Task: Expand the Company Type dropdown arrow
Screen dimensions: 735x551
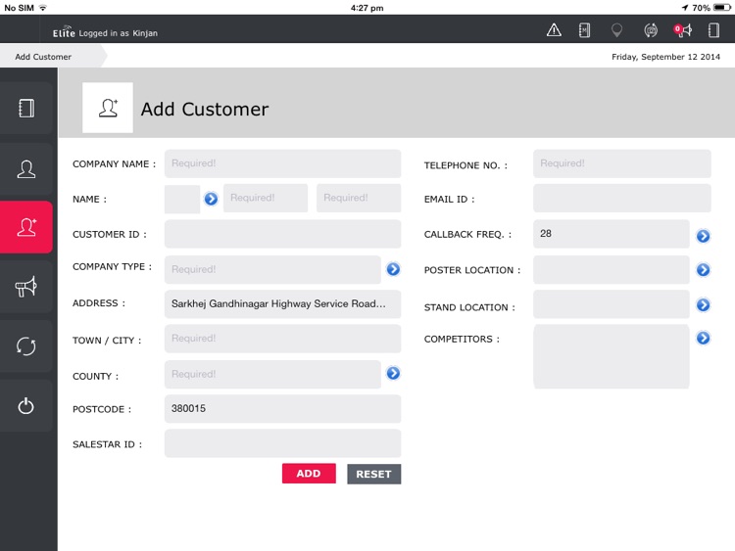Action: (393, 269)
